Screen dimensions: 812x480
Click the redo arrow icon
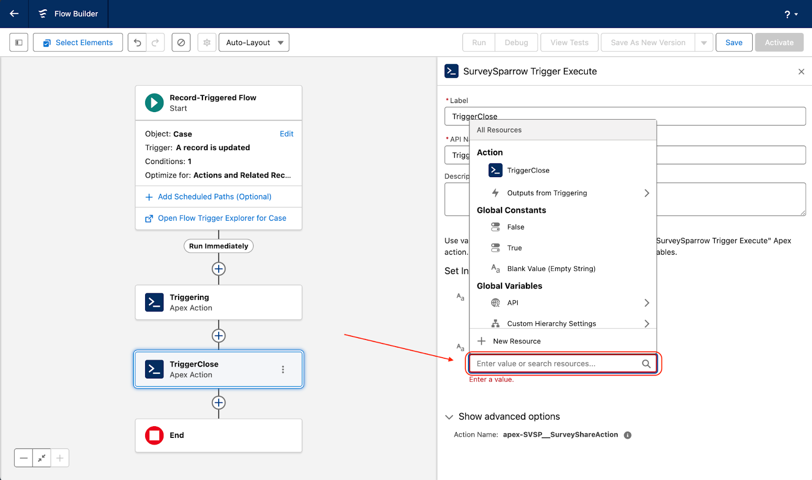click(156, 43)
